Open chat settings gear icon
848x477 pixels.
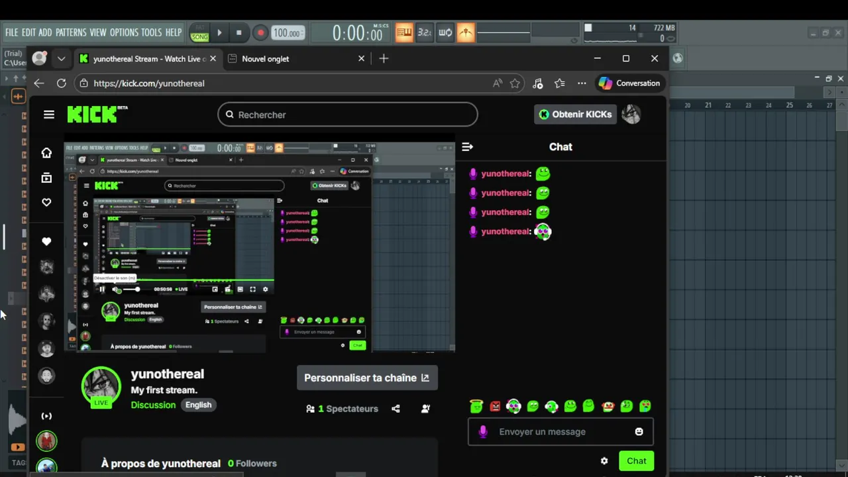point(604,461)
